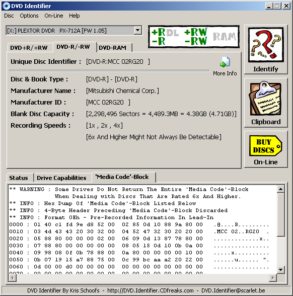Click the Format 0Eh INFO line

pos(111,218)
